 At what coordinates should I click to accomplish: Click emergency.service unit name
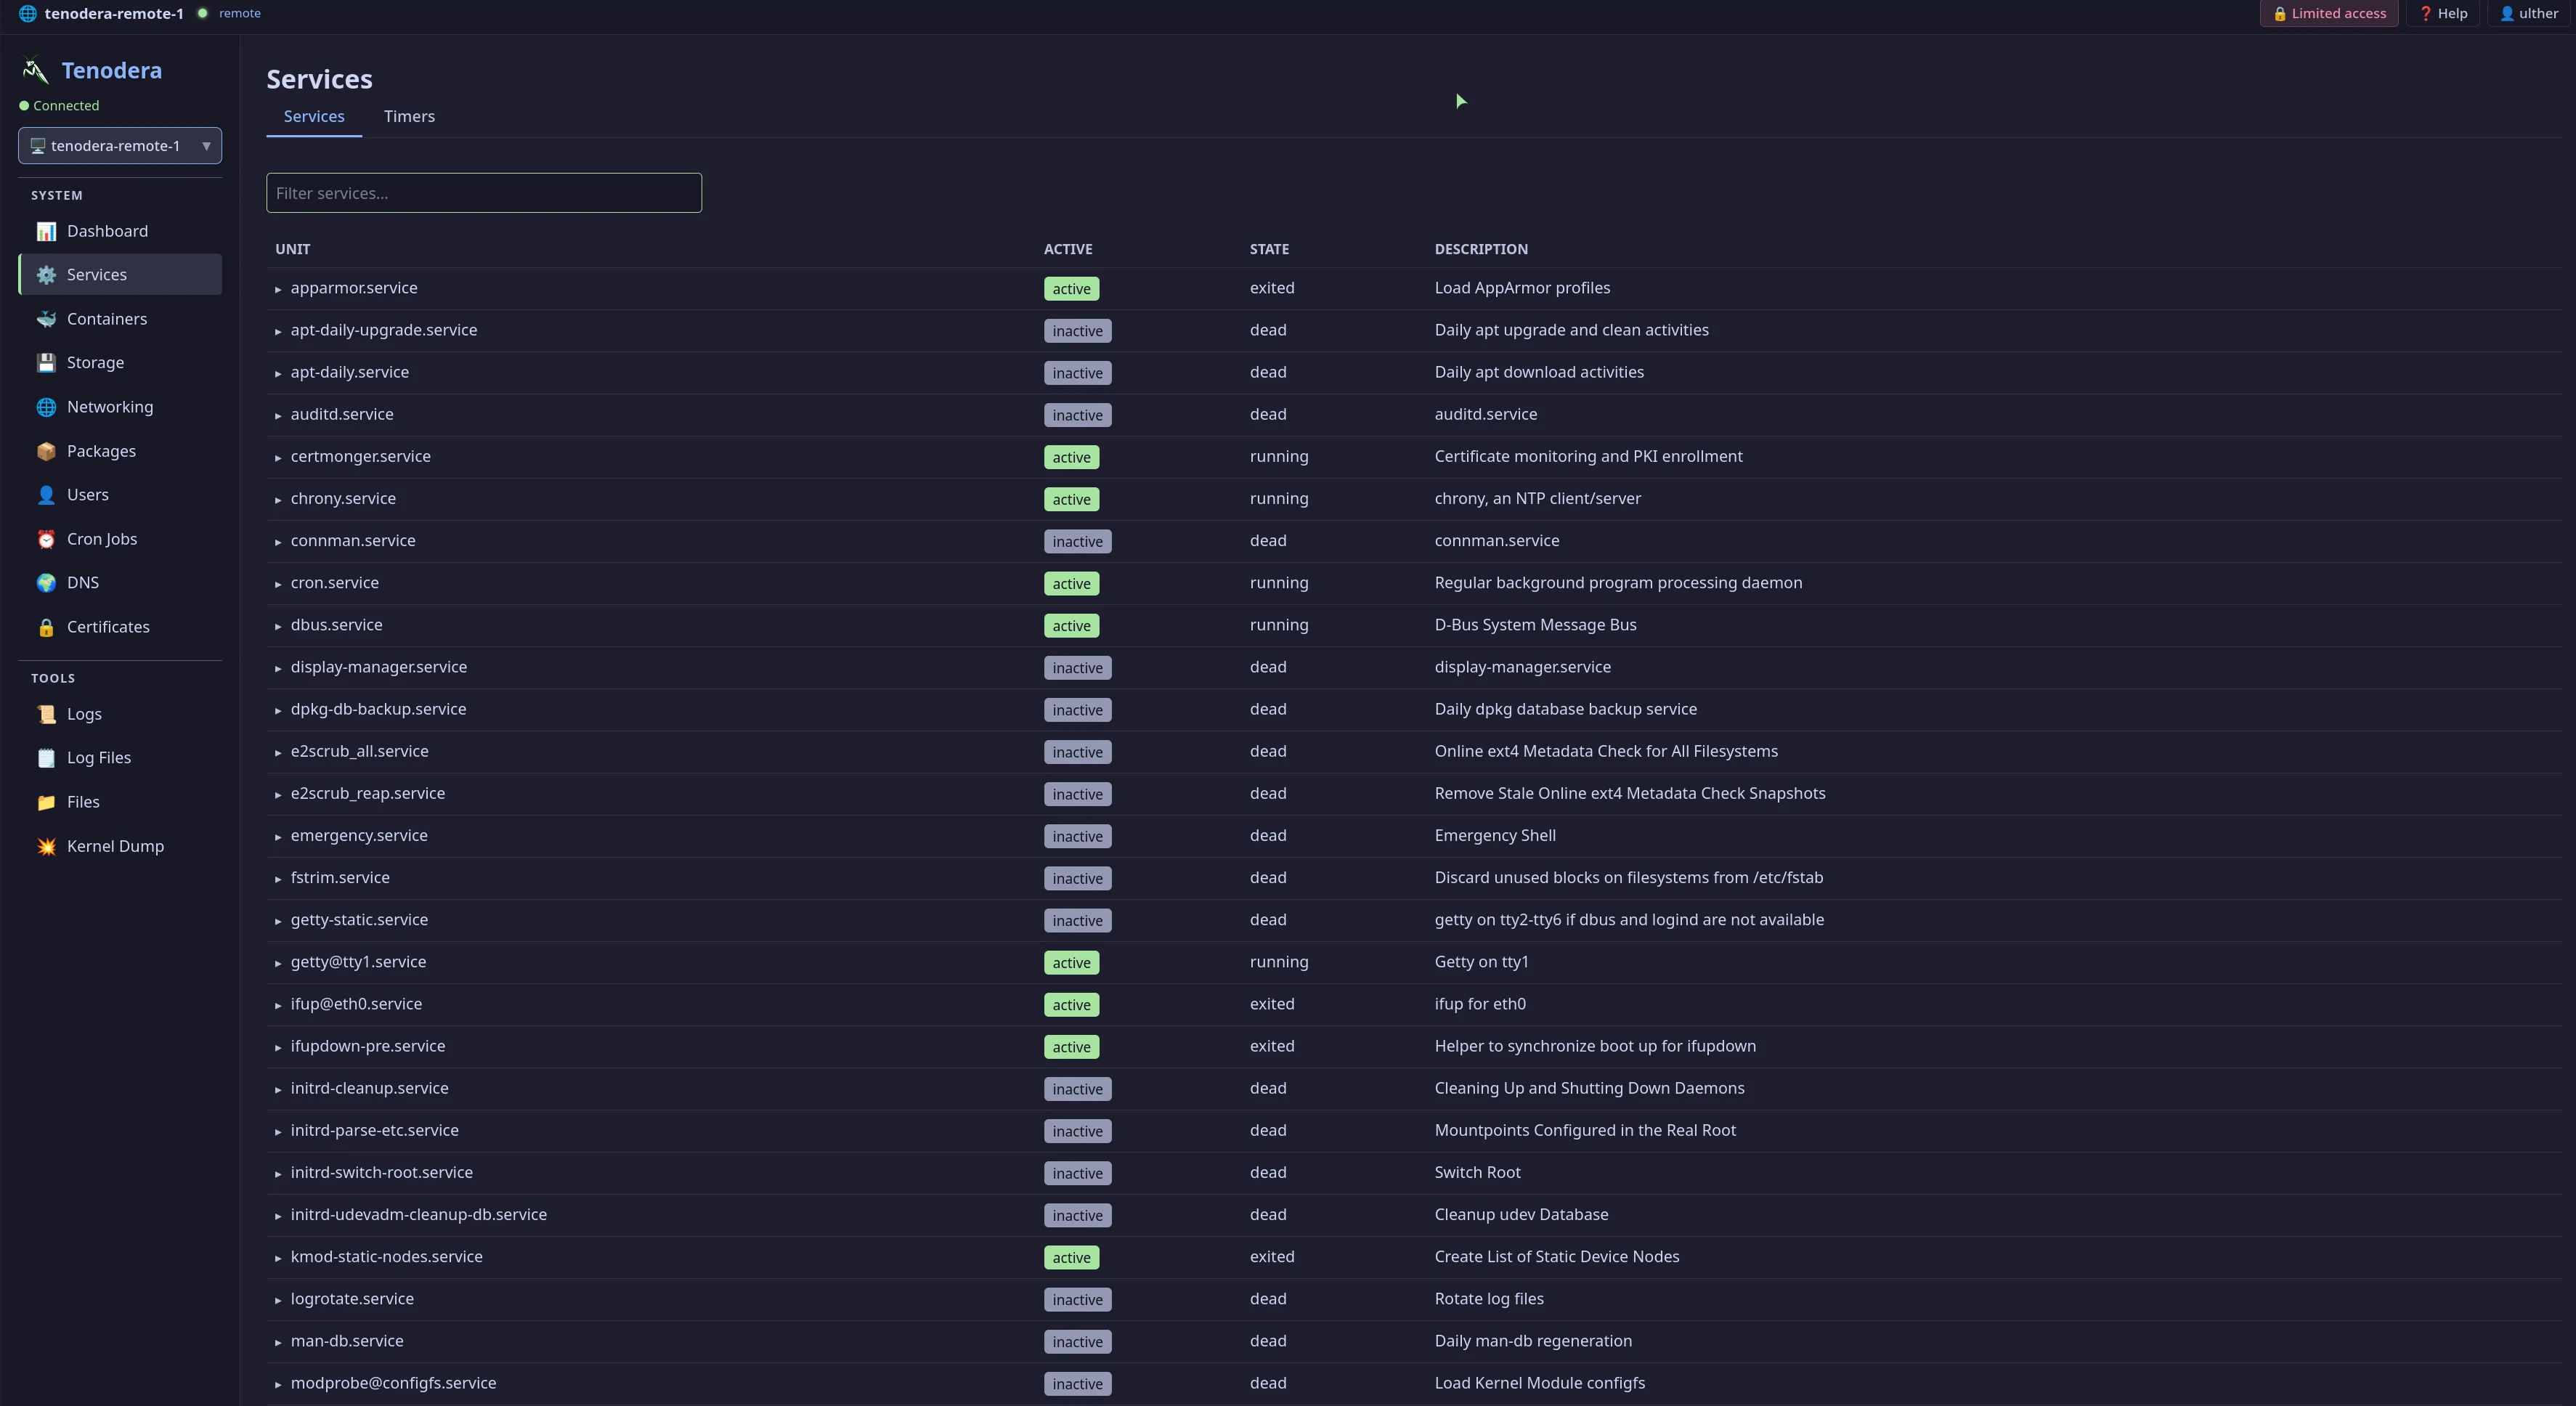[x=359, y=836]
